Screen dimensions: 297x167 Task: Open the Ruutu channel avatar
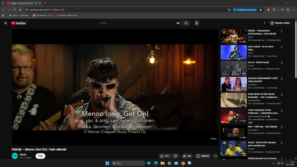pyautogui.click(x=15, y=156)
